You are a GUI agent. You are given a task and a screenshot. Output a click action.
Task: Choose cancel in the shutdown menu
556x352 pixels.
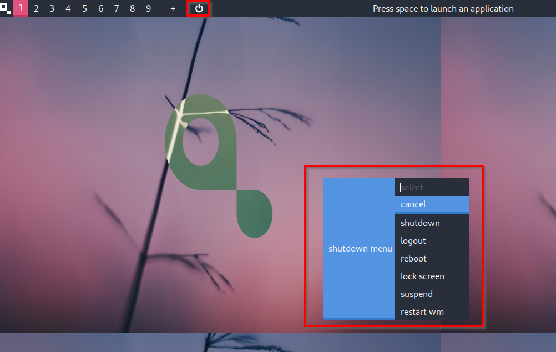pos(432,204)
